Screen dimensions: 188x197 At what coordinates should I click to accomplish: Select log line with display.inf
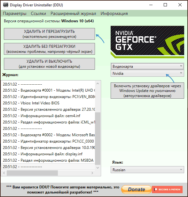48,154
